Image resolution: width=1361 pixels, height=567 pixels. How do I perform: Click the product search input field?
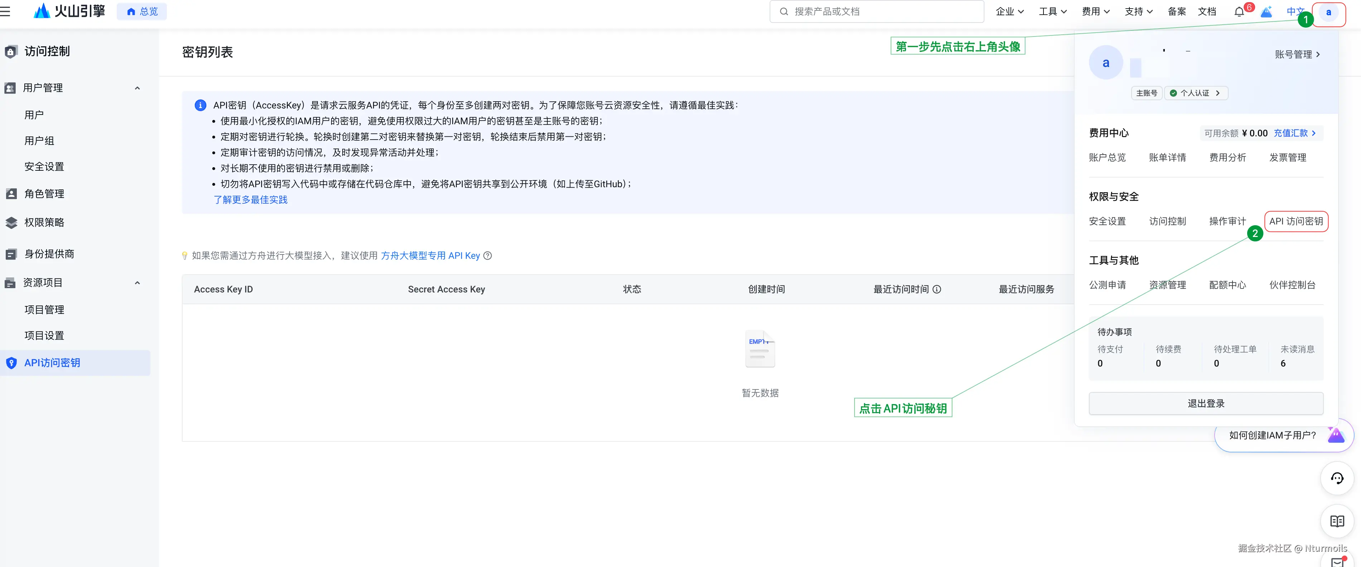click(x=877, y=11)
